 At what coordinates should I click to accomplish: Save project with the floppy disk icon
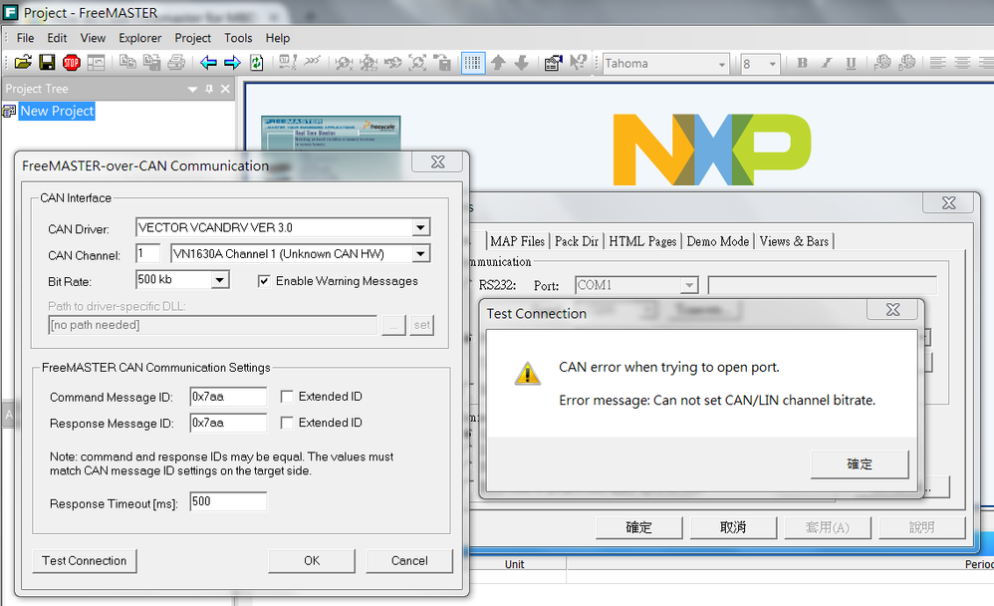click(47, 62)
